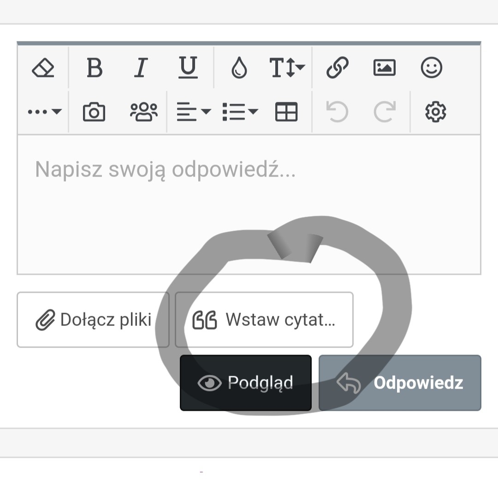
Task: Open the smiley emoji picker
Action: coord(432,68)
